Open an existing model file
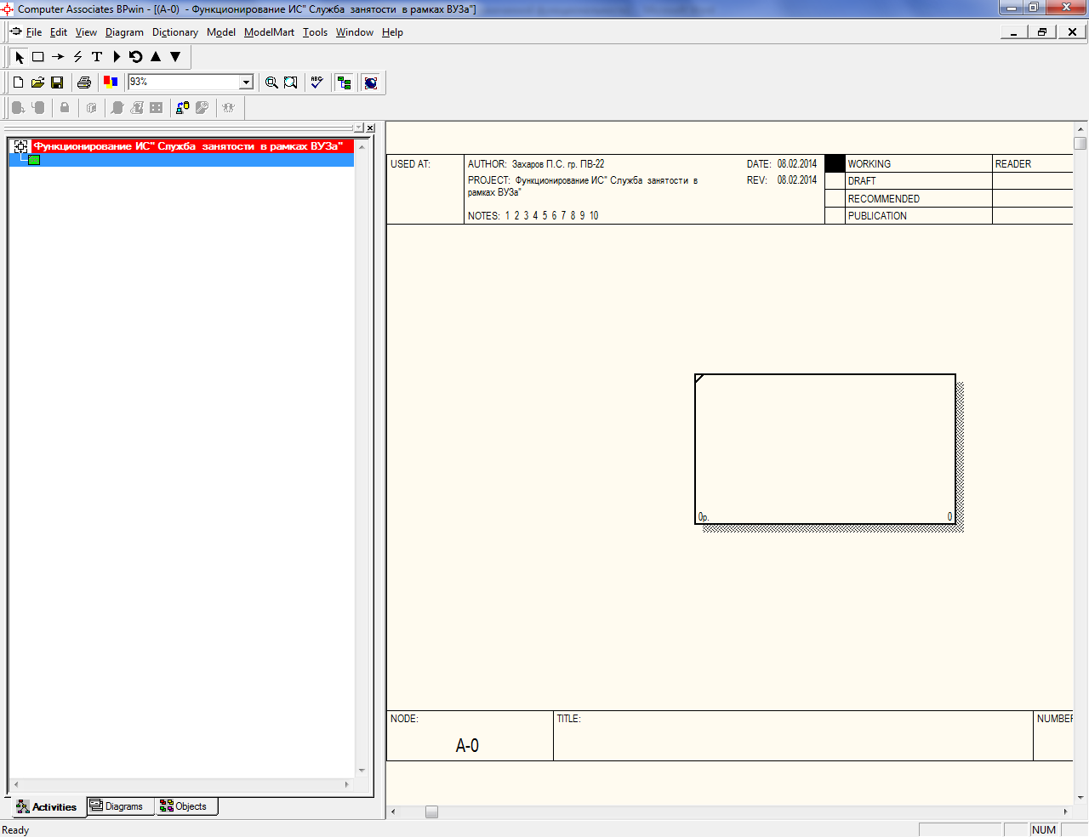 click(x=37, y=83)
